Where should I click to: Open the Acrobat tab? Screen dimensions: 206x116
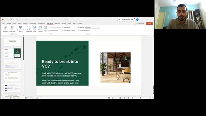tap(80, 24)
